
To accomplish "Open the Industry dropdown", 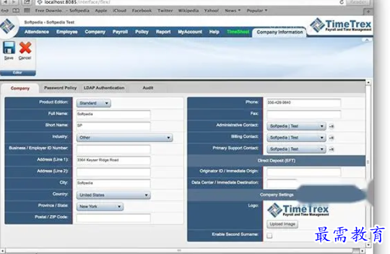I will pyautogui.click(x=124, y=138).
